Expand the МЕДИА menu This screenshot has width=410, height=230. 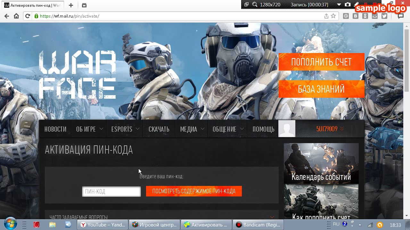point(192,129)
